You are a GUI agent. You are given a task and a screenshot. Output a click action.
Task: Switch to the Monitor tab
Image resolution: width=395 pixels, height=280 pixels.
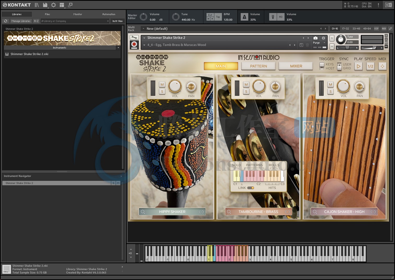click(x=78, y=14)
